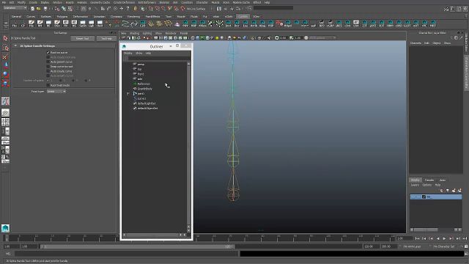
Task: Click the Reset Tool button
Action: click(x=83, y=39)
